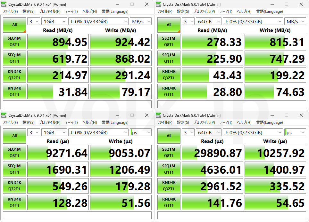Image resolution: width=309 pixels, height=222 pixels.
Task: Click the comment field in the bottom-right window
Action: tap(232, 215)
